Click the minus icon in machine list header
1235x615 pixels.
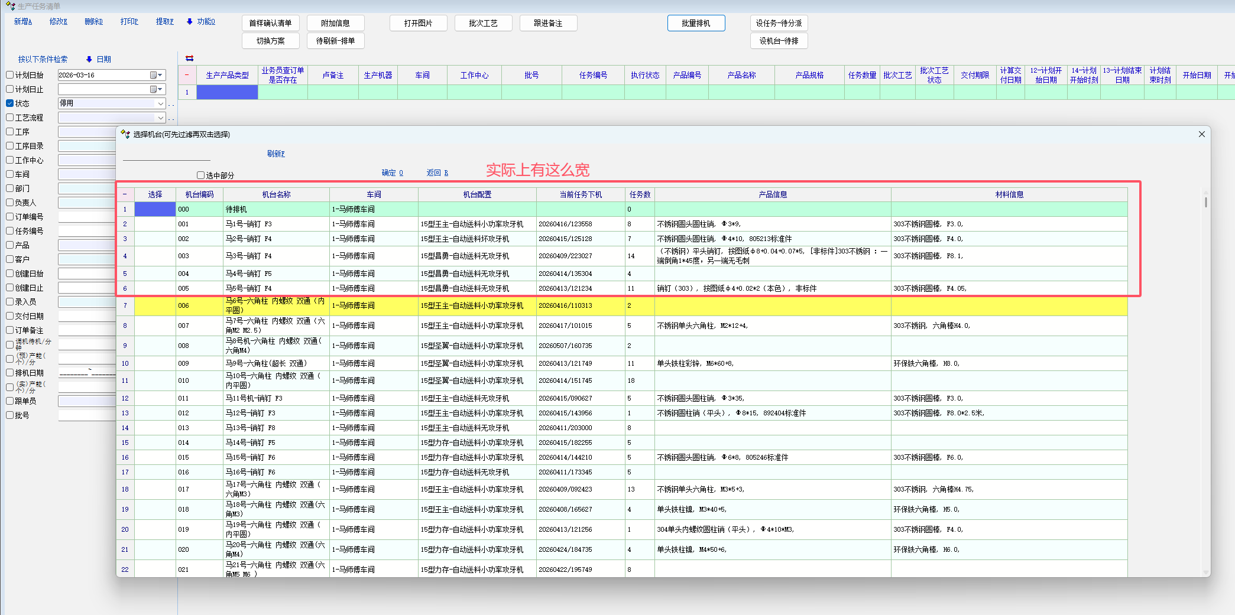[125, 194]
